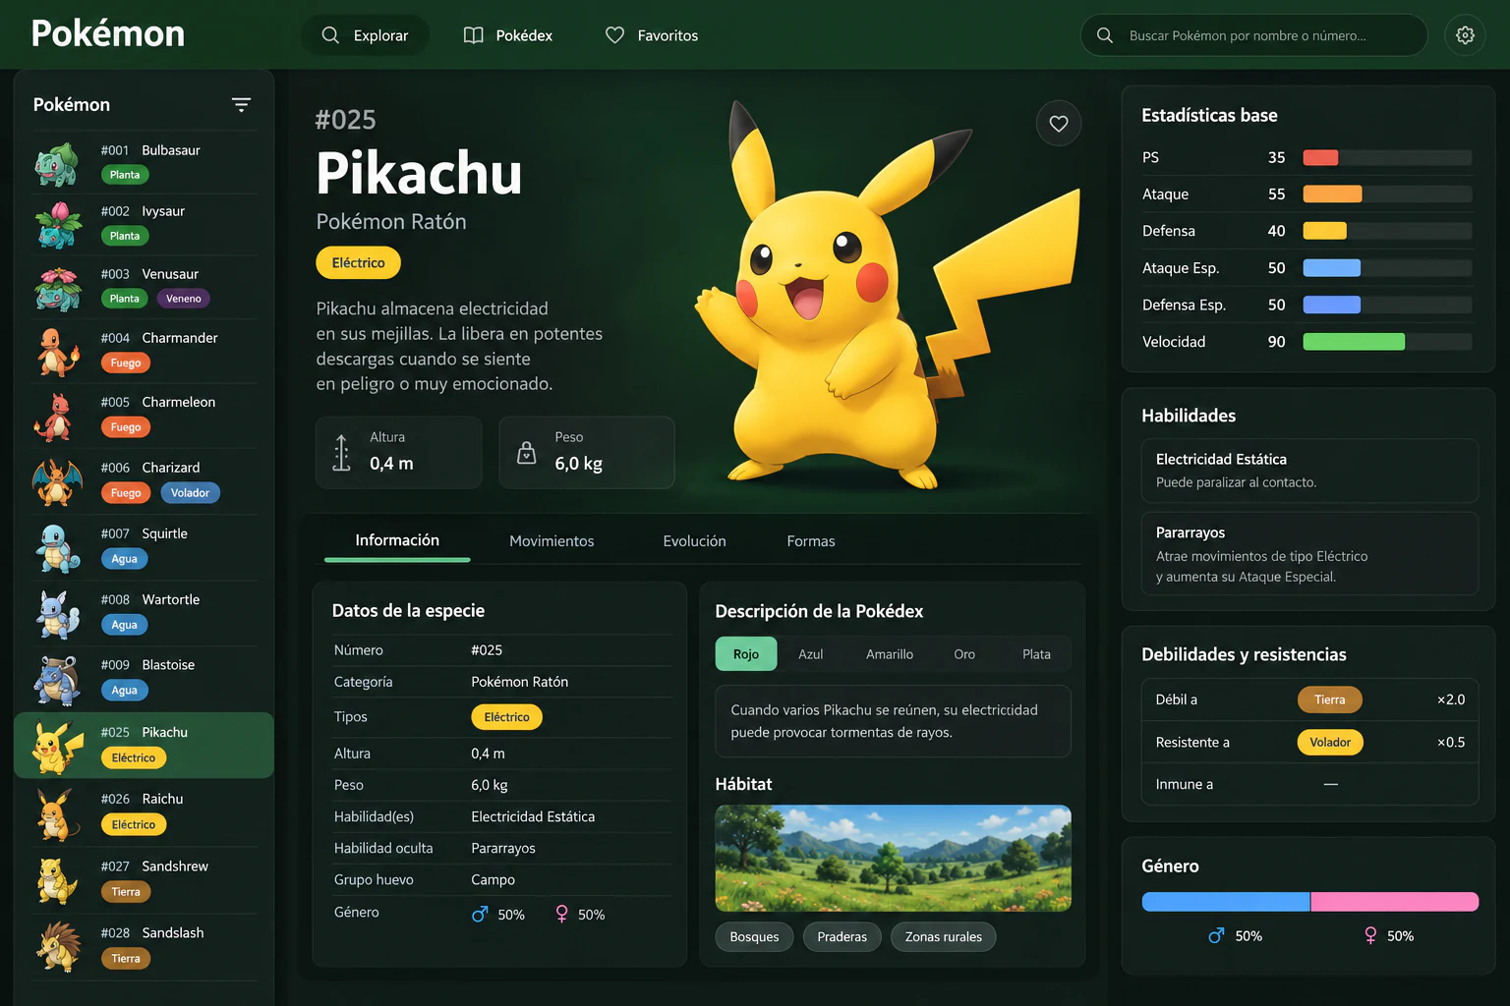Click the Explorar magnifier icon in navigation
The image size is (1510, 1006).
(x=330, y=35)
